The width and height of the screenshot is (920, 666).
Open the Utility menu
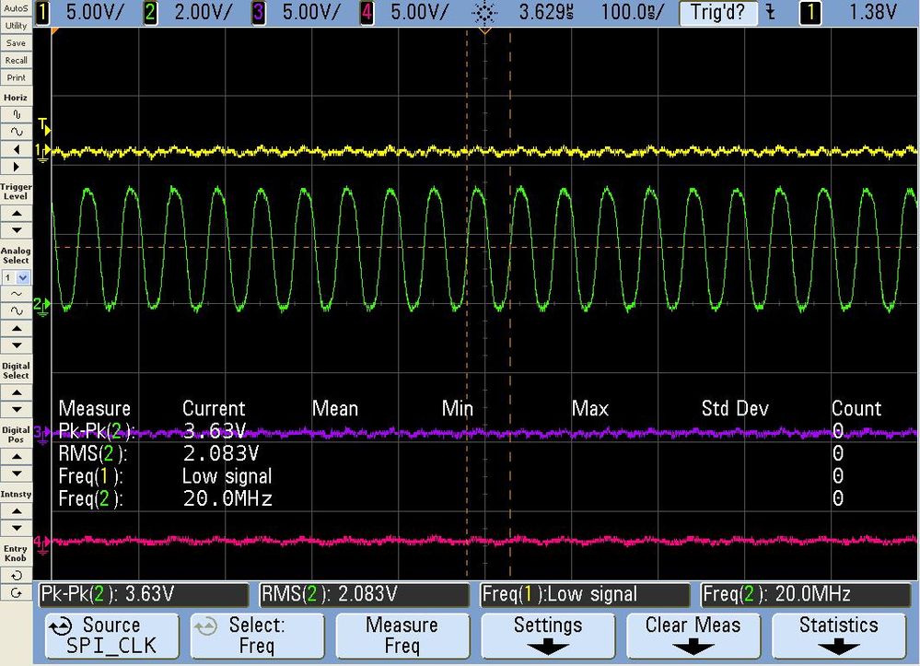pyautogui.click(x=17, y=26)
